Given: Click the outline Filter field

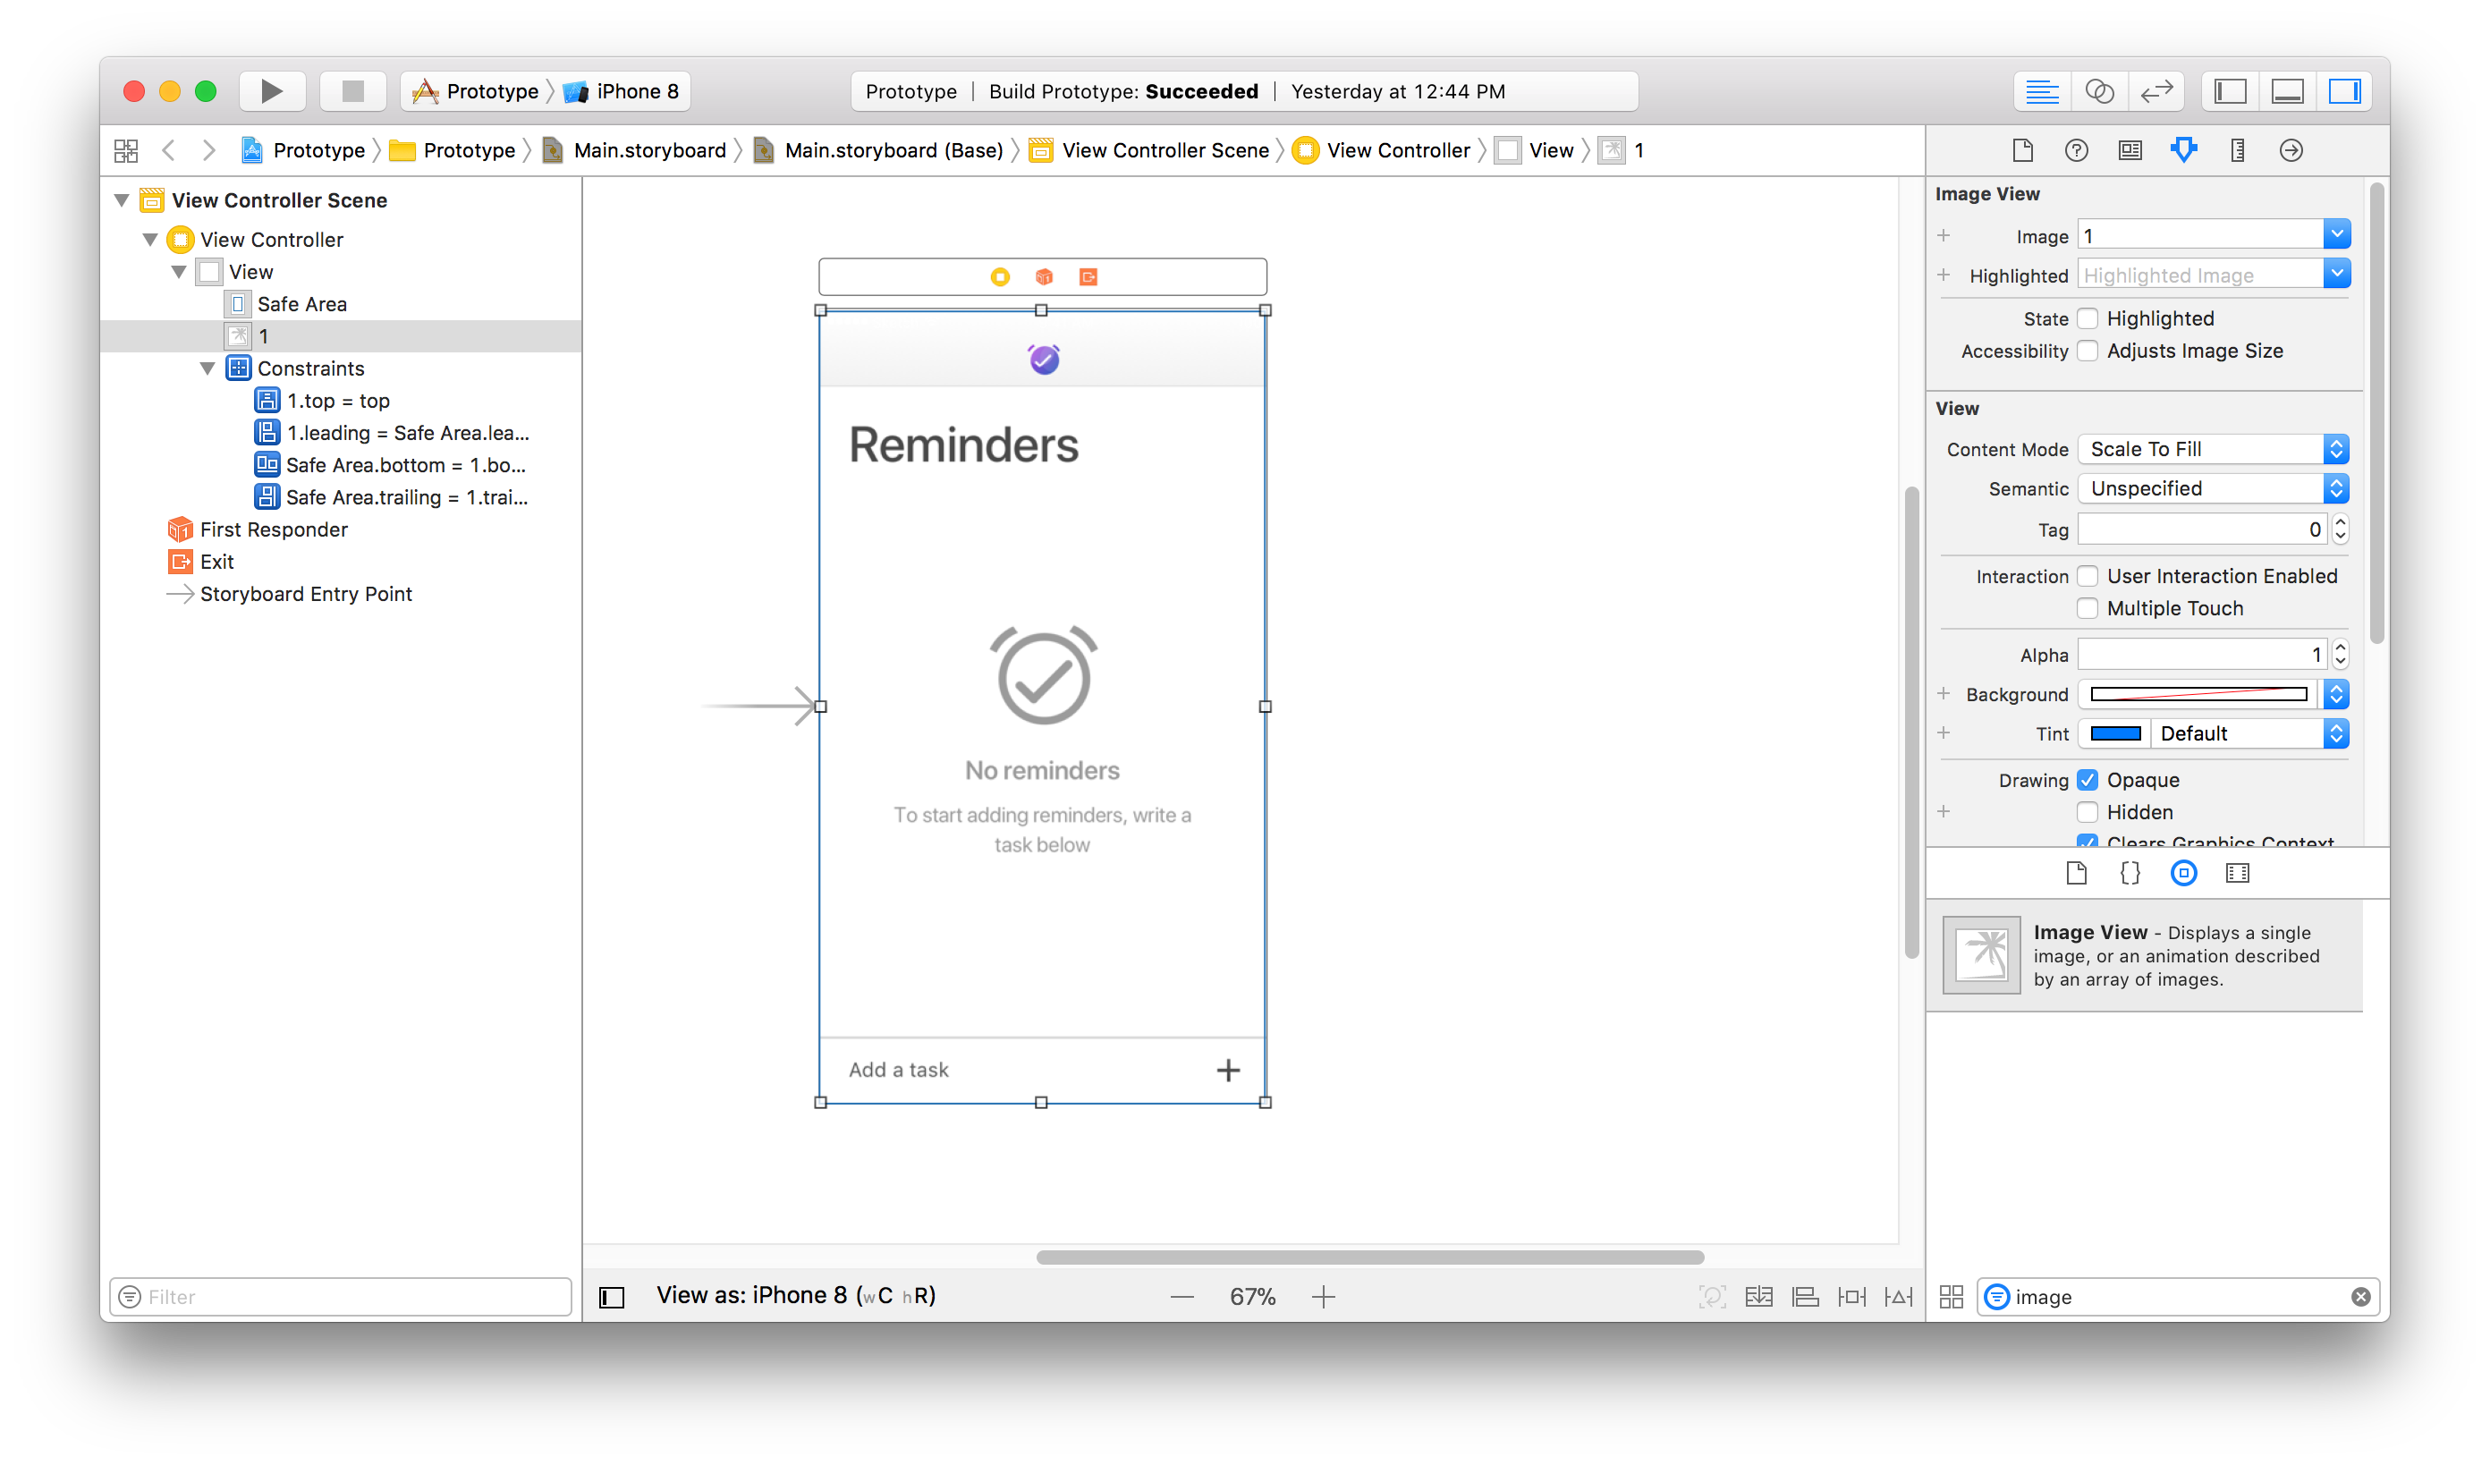Looking at the screenshot, I should coord(341,1296).
